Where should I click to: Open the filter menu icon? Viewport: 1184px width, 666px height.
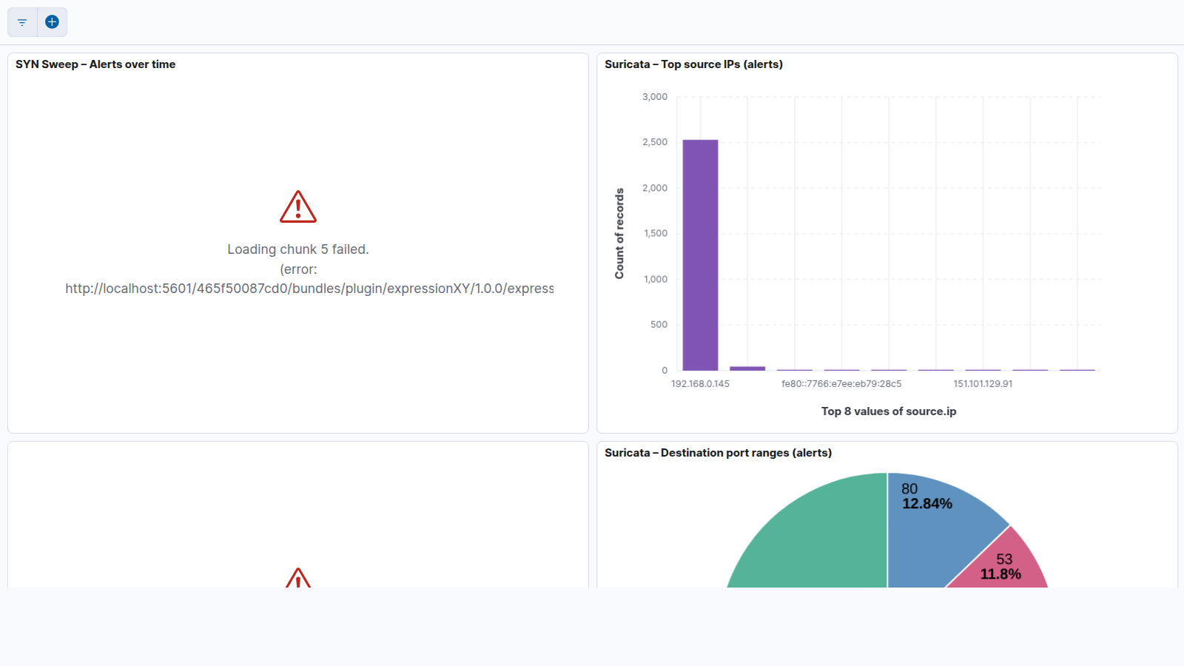click(x=22, y=22)
